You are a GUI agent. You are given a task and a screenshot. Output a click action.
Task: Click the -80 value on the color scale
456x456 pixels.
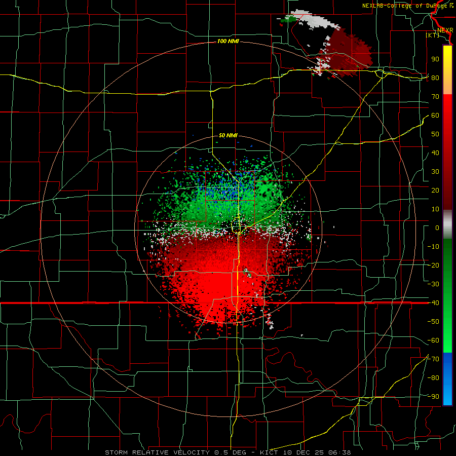point(433,378)
